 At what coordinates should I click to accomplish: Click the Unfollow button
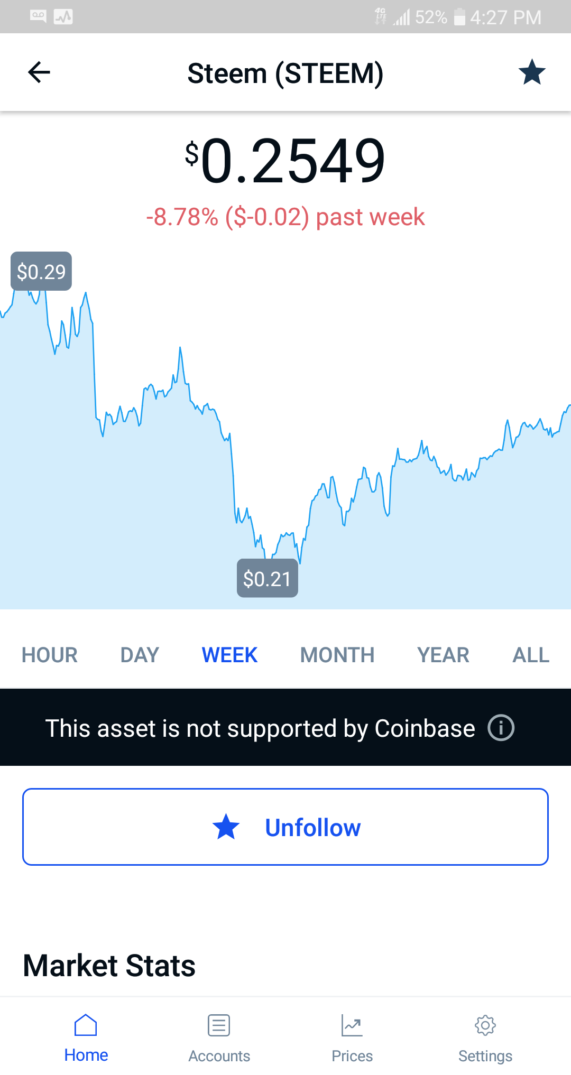click(285, 827)
